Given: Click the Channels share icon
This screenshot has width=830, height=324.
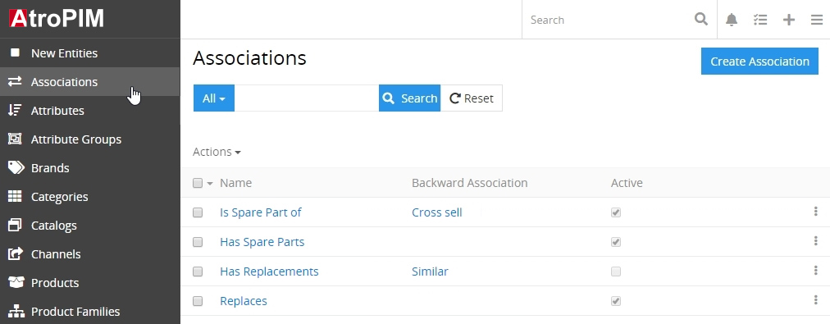Looking at the screenshot, I should (16, 253).
